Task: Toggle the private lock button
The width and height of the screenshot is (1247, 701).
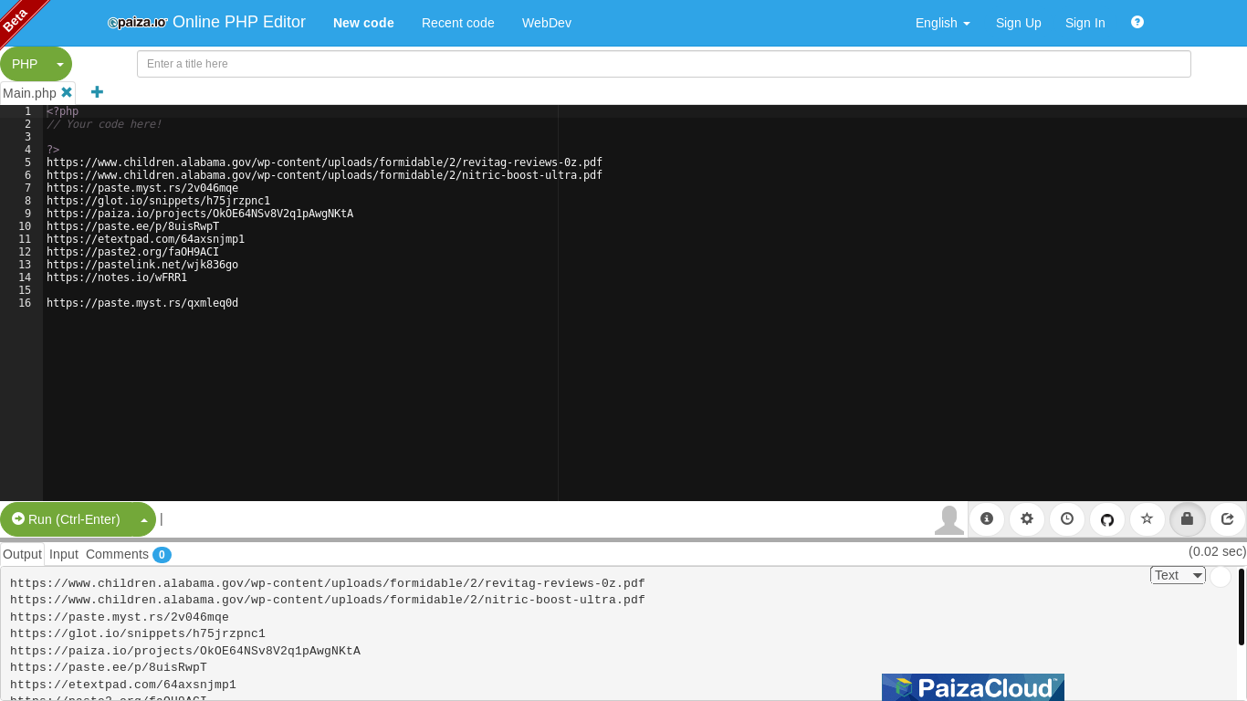Action: point(1188,519)
